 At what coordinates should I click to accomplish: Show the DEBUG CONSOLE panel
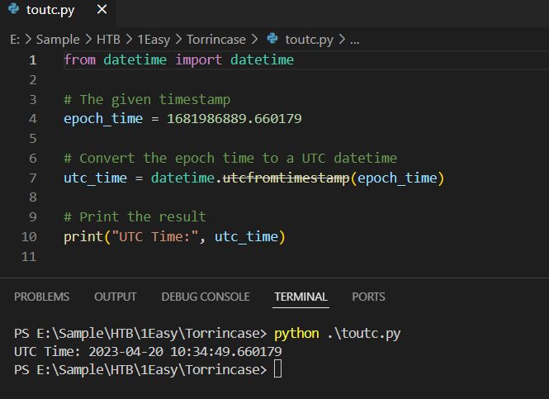tap(206, 297)
